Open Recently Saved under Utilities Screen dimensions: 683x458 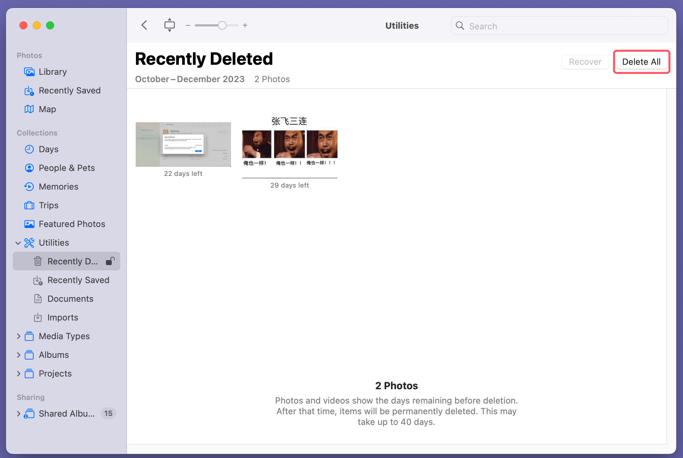click(78, 280)
